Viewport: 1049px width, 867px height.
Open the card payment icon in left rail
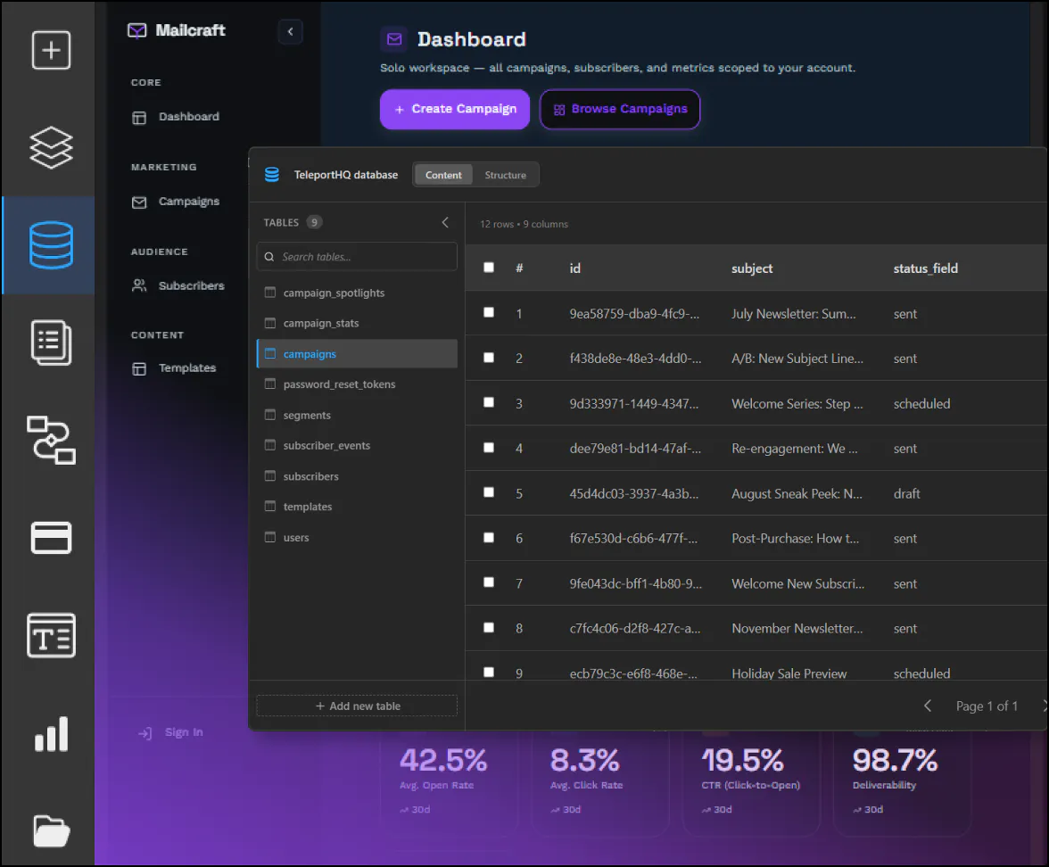tap(51, 538)
